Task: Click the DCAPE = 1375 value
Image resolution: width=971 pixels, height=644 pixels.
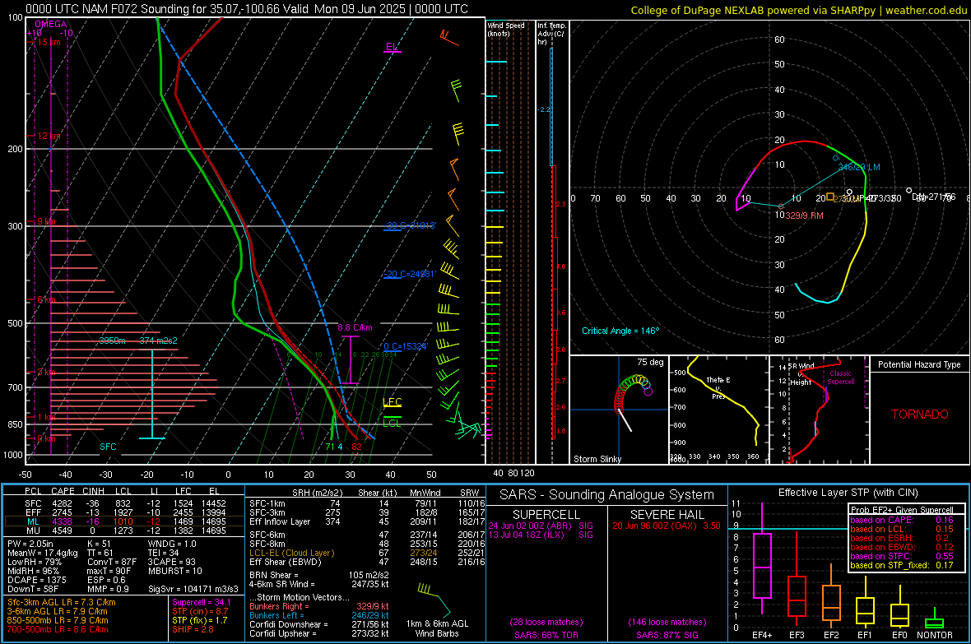Action: click(36, 580)
